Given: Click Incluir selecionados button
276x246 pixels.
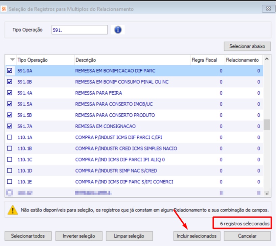Looking at the screenshot, I should tap(197, 236).
